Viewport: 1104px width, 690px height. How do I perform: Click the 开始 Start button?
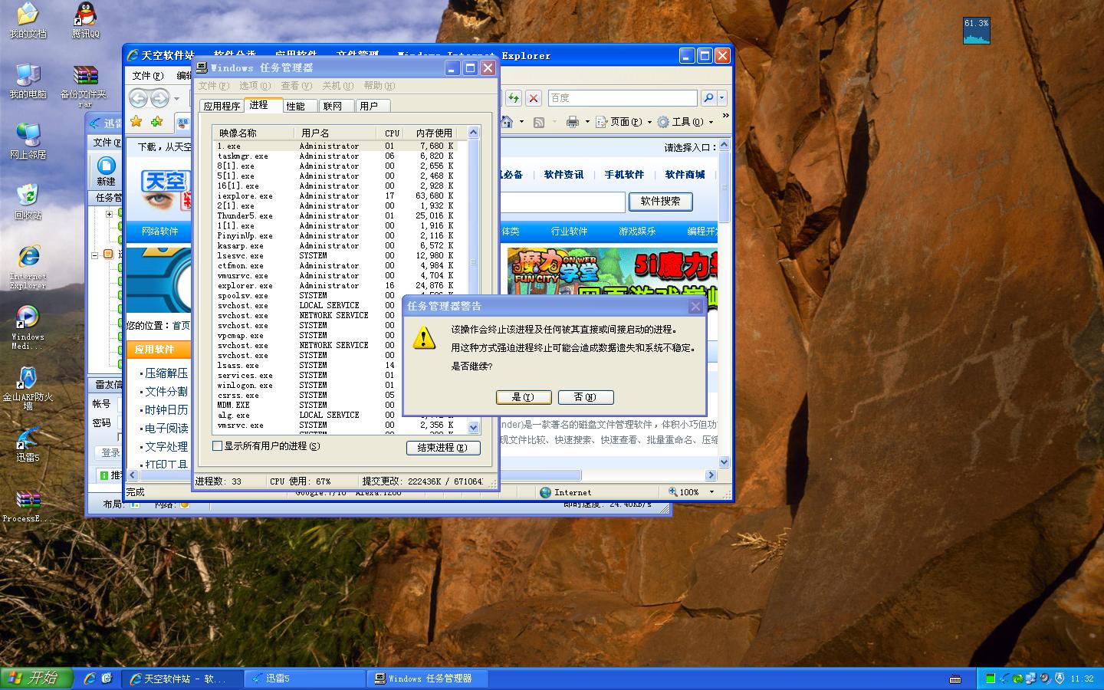36,678
